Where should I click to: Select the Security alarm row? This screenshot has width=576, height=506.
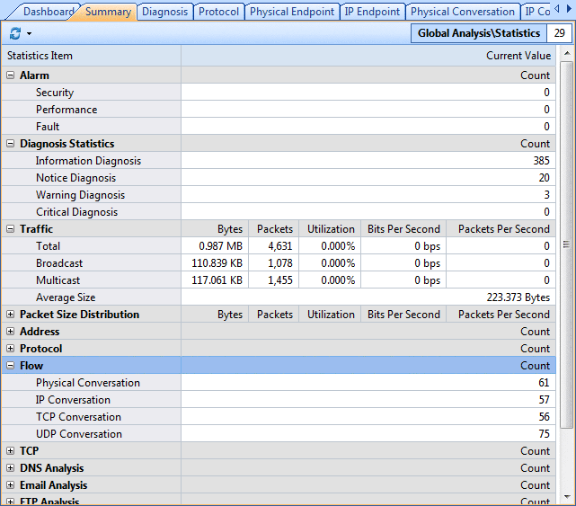(279, 93)
